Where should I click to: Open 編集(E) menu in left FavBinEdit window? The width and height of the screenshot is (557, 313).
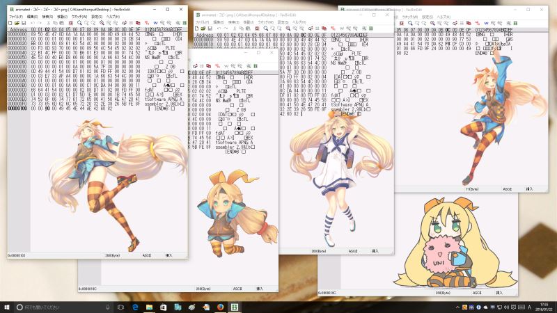coord(32,17)
